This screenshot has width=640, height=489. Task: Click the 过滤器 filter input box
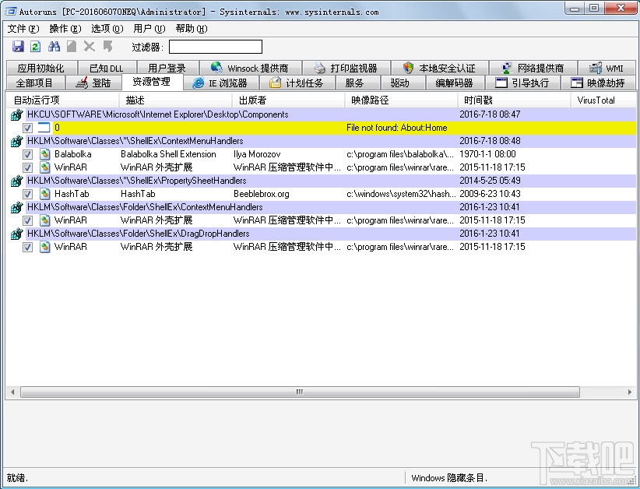tap(216, 47)
